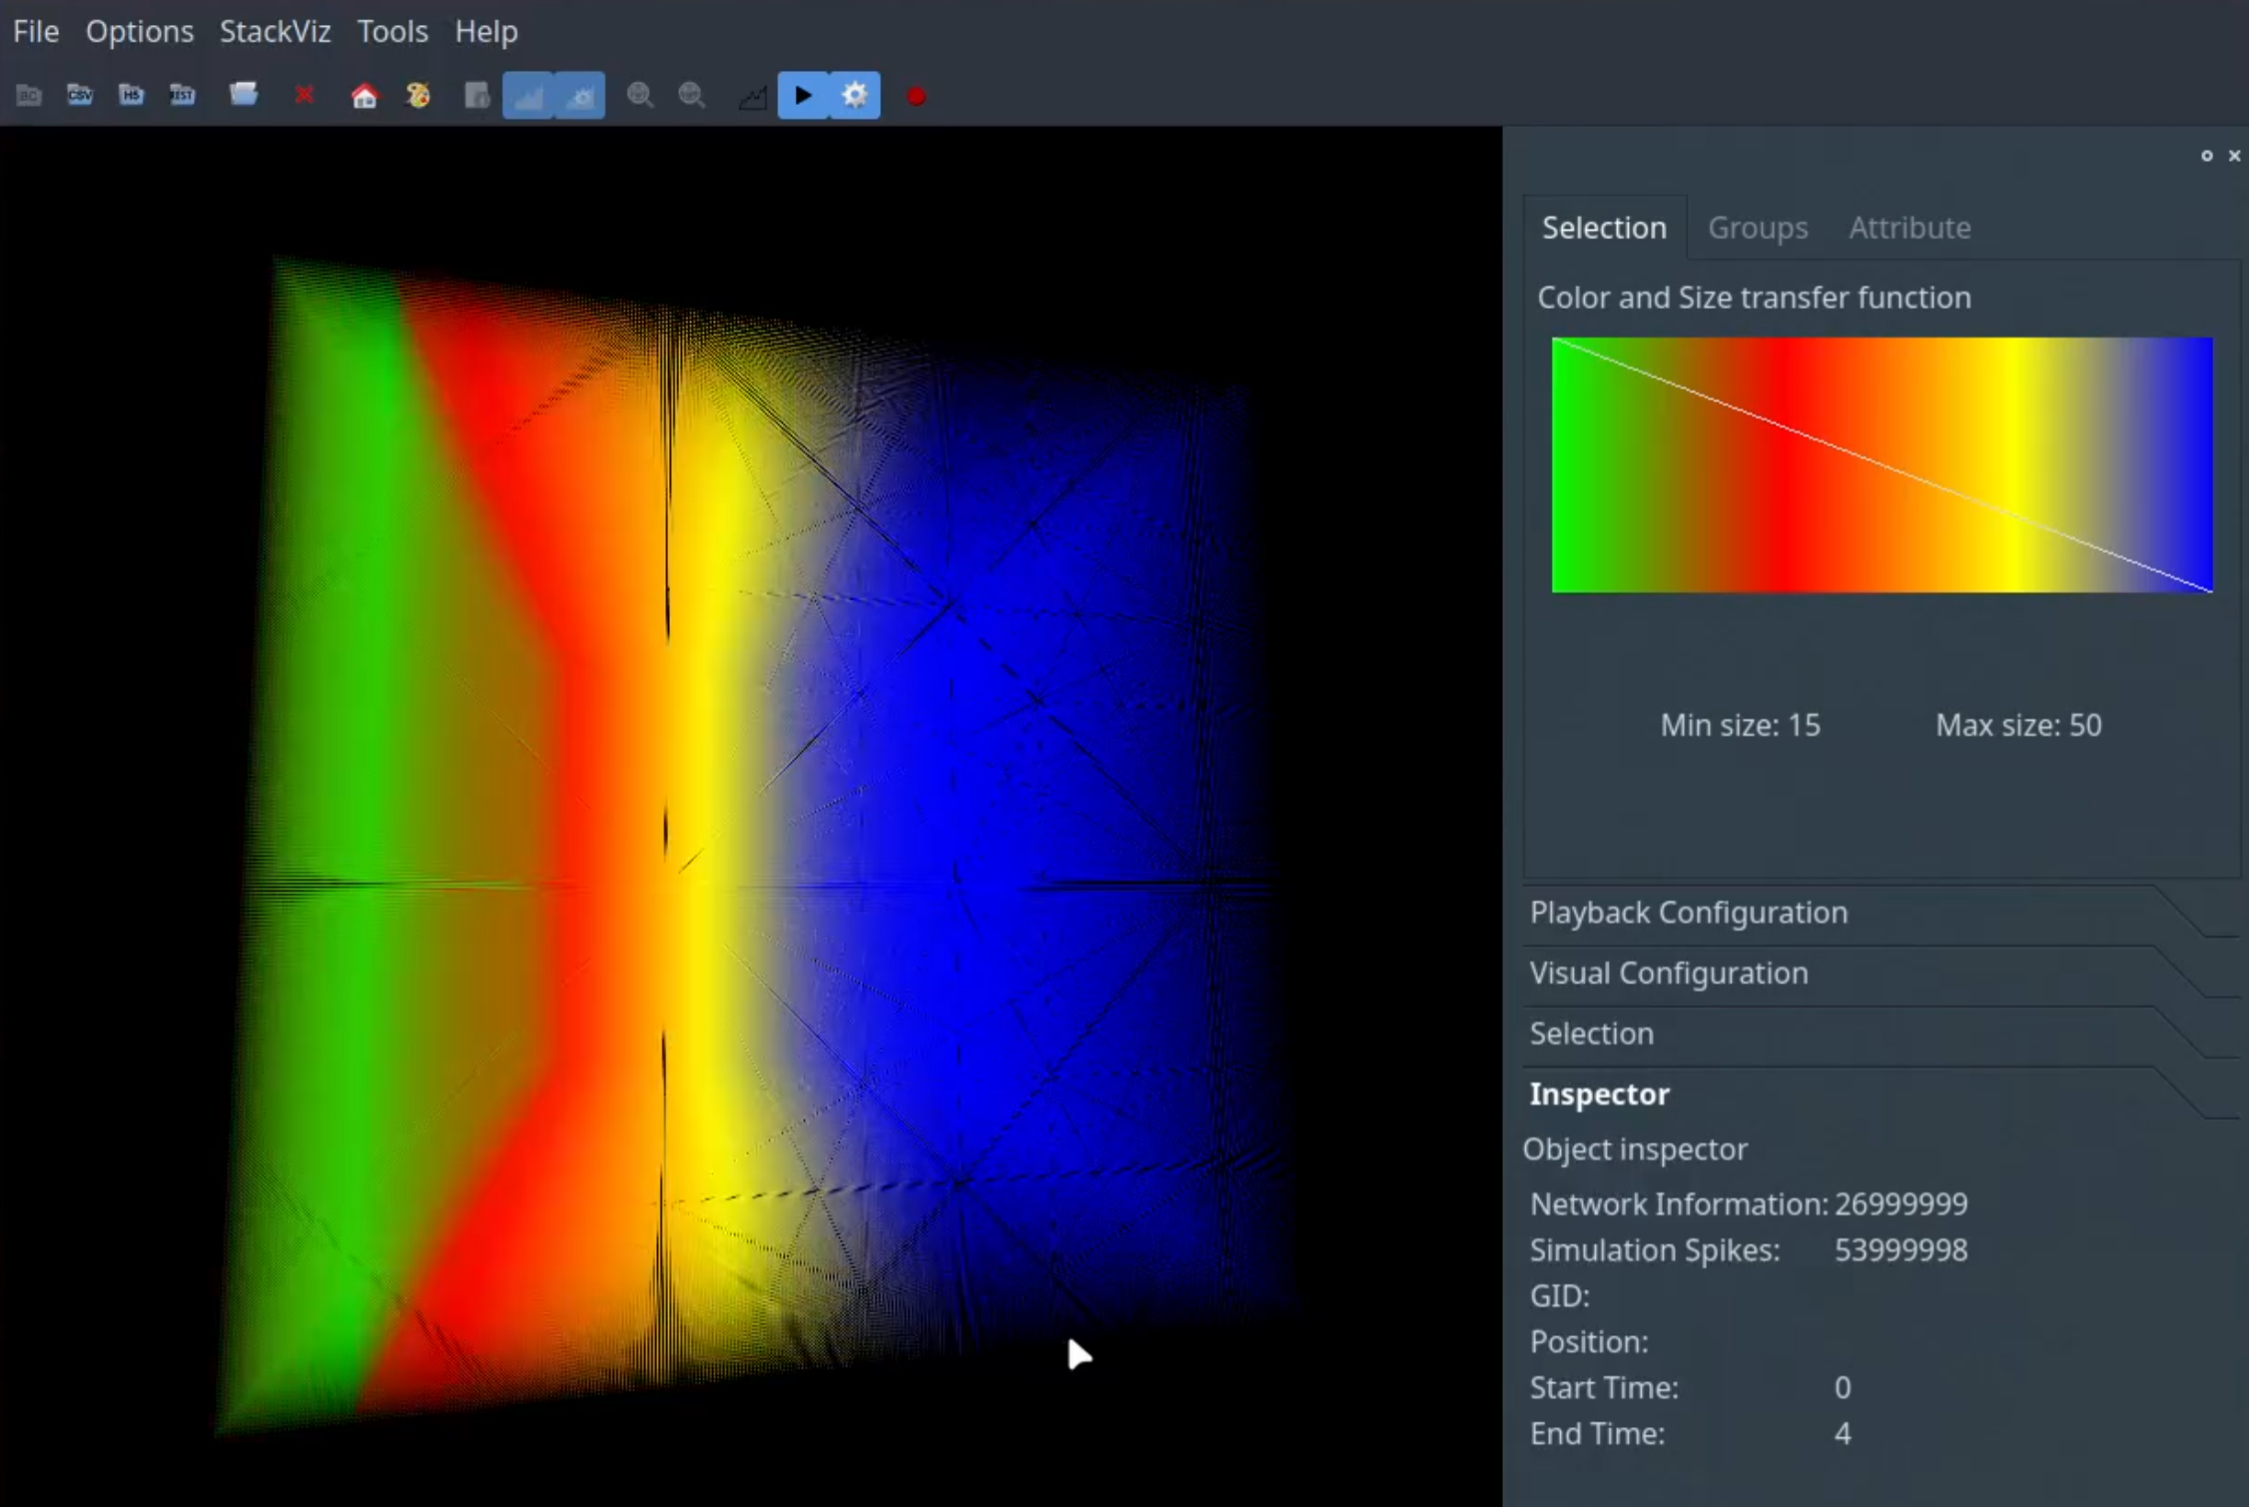2249x1507 pixels.
Task: Open a file with the folder icon
Action: point(244,95)
